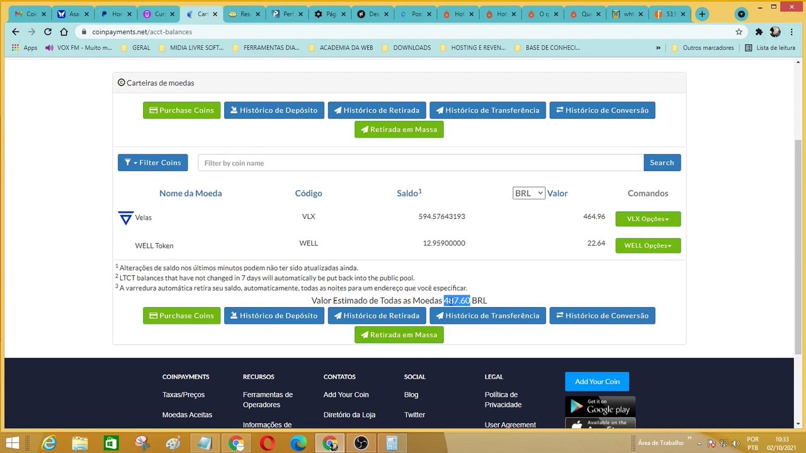Click the top Purchase Coins button
Viewport: 806px width, 453px height.
point(182,110)
